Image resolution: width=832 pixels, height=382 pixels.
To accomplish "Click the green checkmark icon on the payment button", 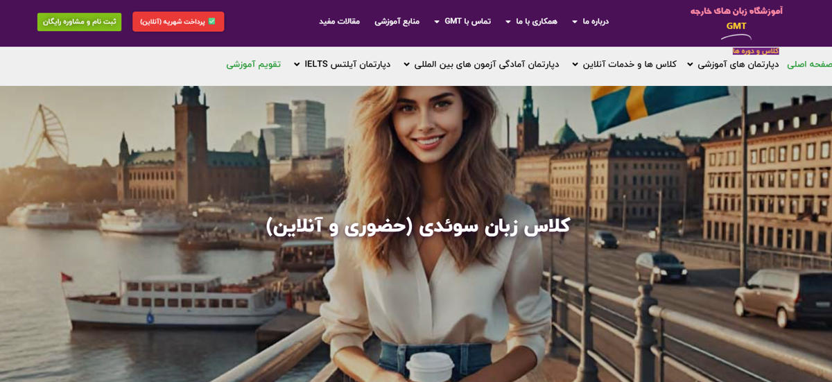I will [x=212, y=21].
